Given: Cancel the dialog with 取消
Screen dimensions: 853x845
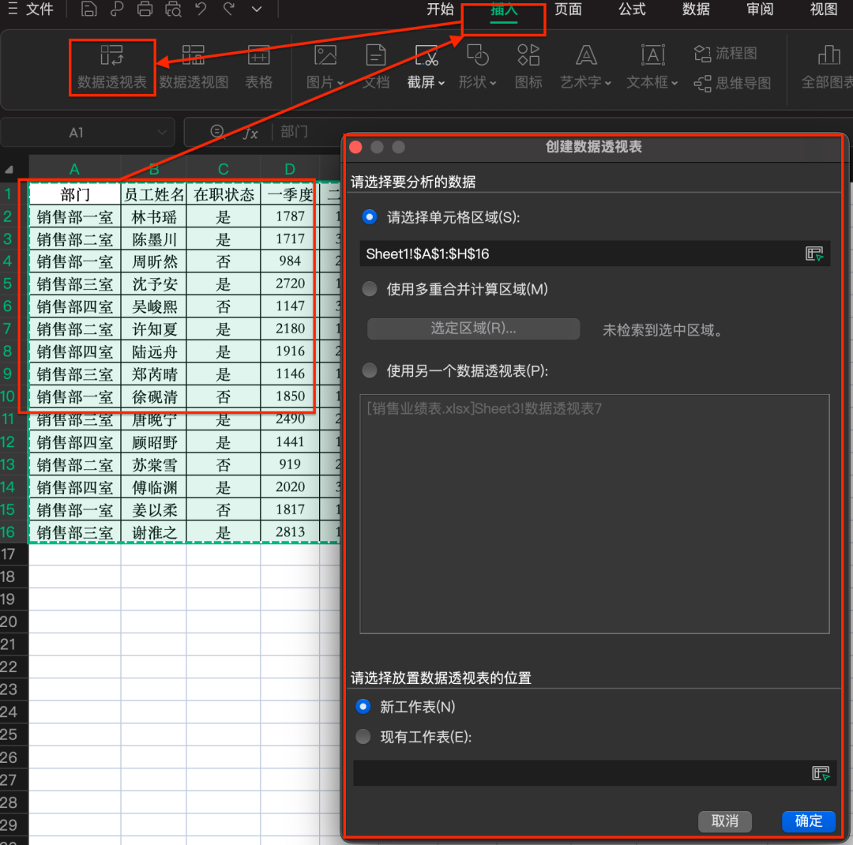Looking at the screenshot, I should 724,821.
